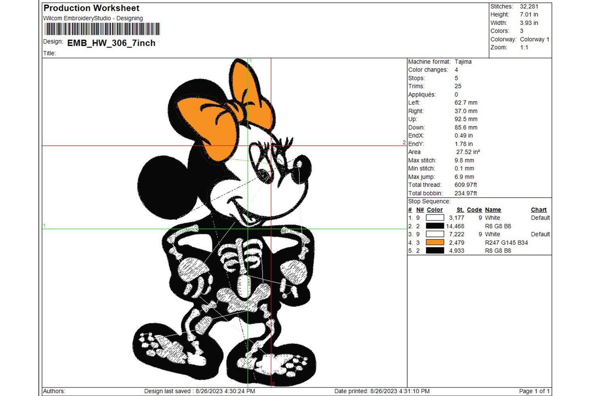Image resolution: width=595 pixels, height=396 pixels.
Task: Click the stitch count '4,933'
Action: click(x=457, y=251)
